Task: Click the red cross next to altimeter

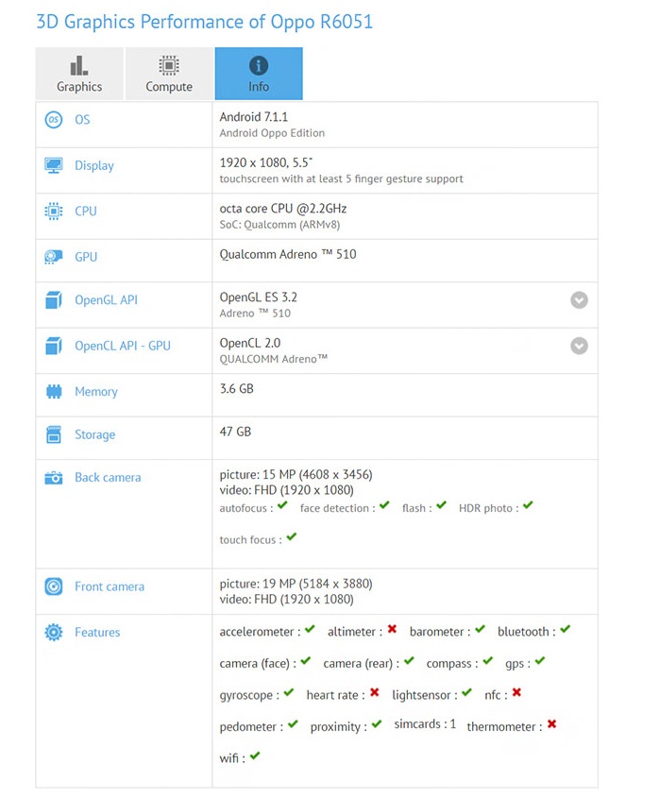Action: point(392,630)
